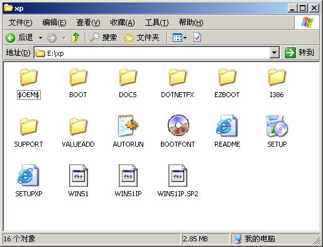Expand the address bar dropdown list
Image resolution: width=323 pixels, height=247 pixels.
[x=274, y=53]
